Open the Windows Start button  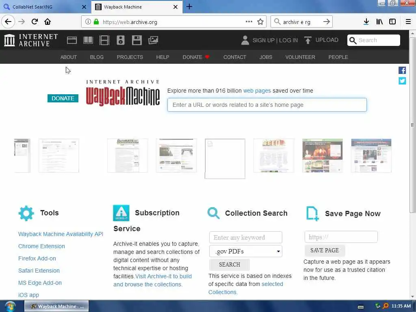(x=10, y=306)
